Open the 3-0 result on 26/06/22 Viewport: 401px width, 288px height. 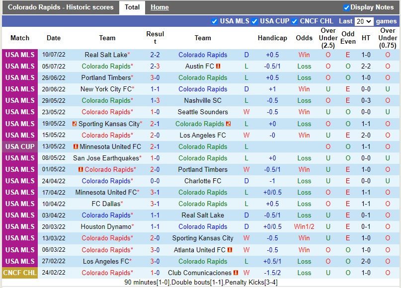click(x=155, y=77)
